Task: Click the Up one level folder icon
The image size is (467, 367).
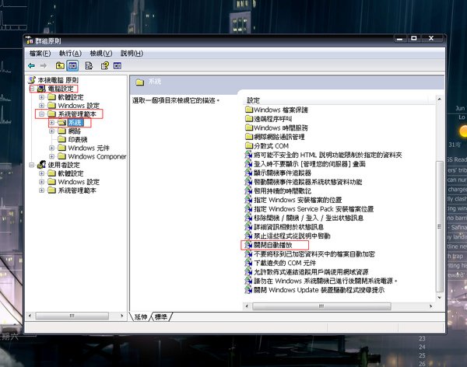Action: (x=60, y=66)
